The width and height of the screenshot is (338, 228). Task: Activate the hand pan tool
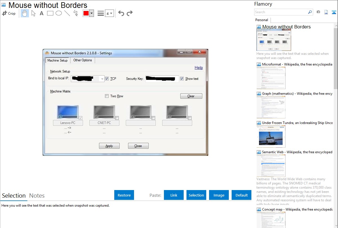(25, 13)
